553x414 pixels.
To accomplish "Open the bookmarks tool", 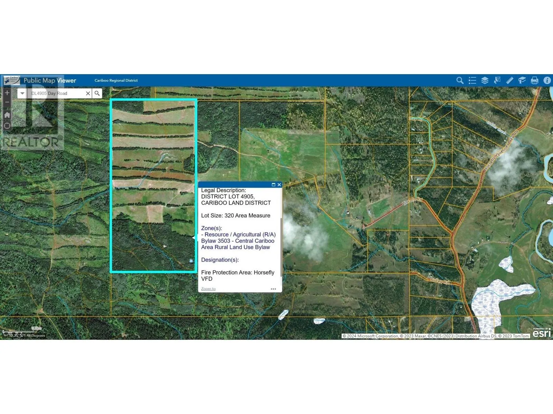I will tap(522, 80).
